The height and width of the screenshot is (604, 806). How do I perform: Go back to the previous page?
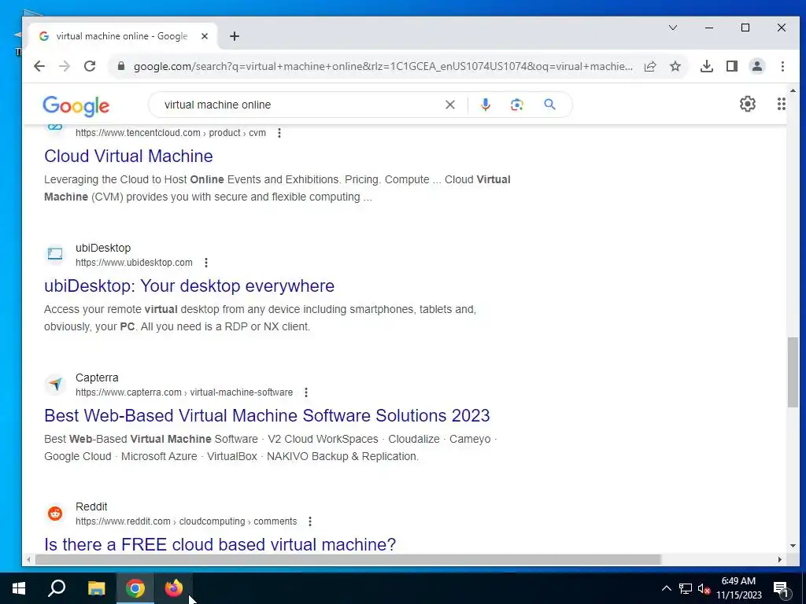[x=39, y=66]
